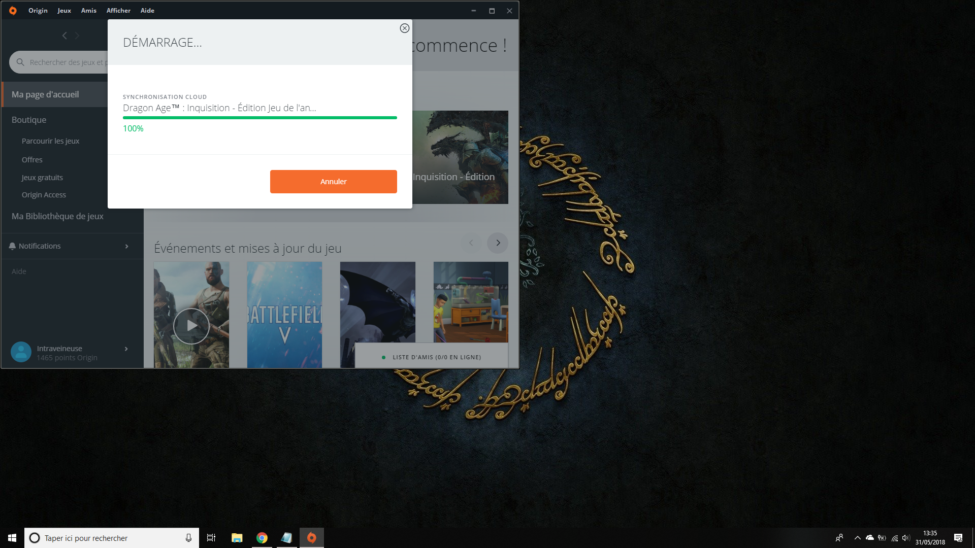Go to next events carousel page
Screen dimensions: 975x548
(498, 243)
